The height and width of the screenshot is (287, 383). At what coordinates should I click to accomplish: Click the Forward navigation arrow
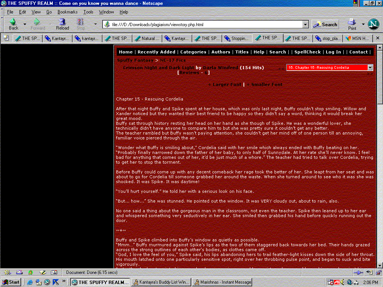(38, 24)
